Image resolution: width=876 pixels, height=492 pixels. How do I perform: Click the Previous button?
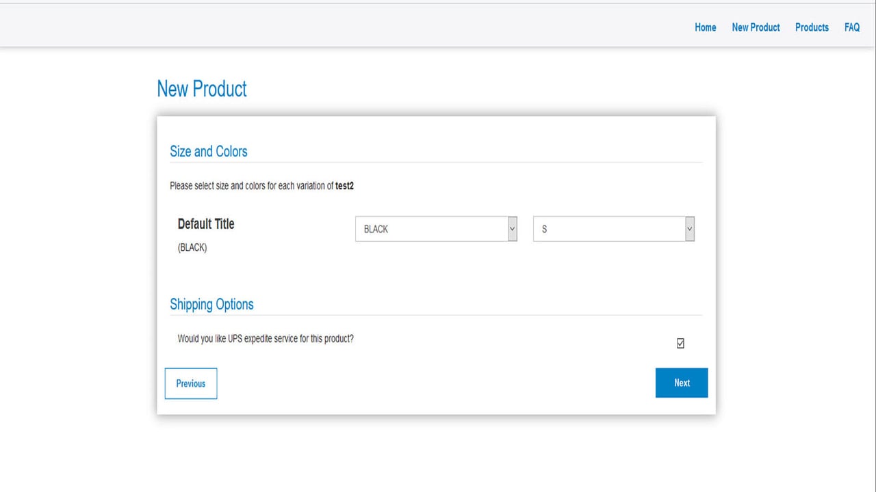[191, 383]
